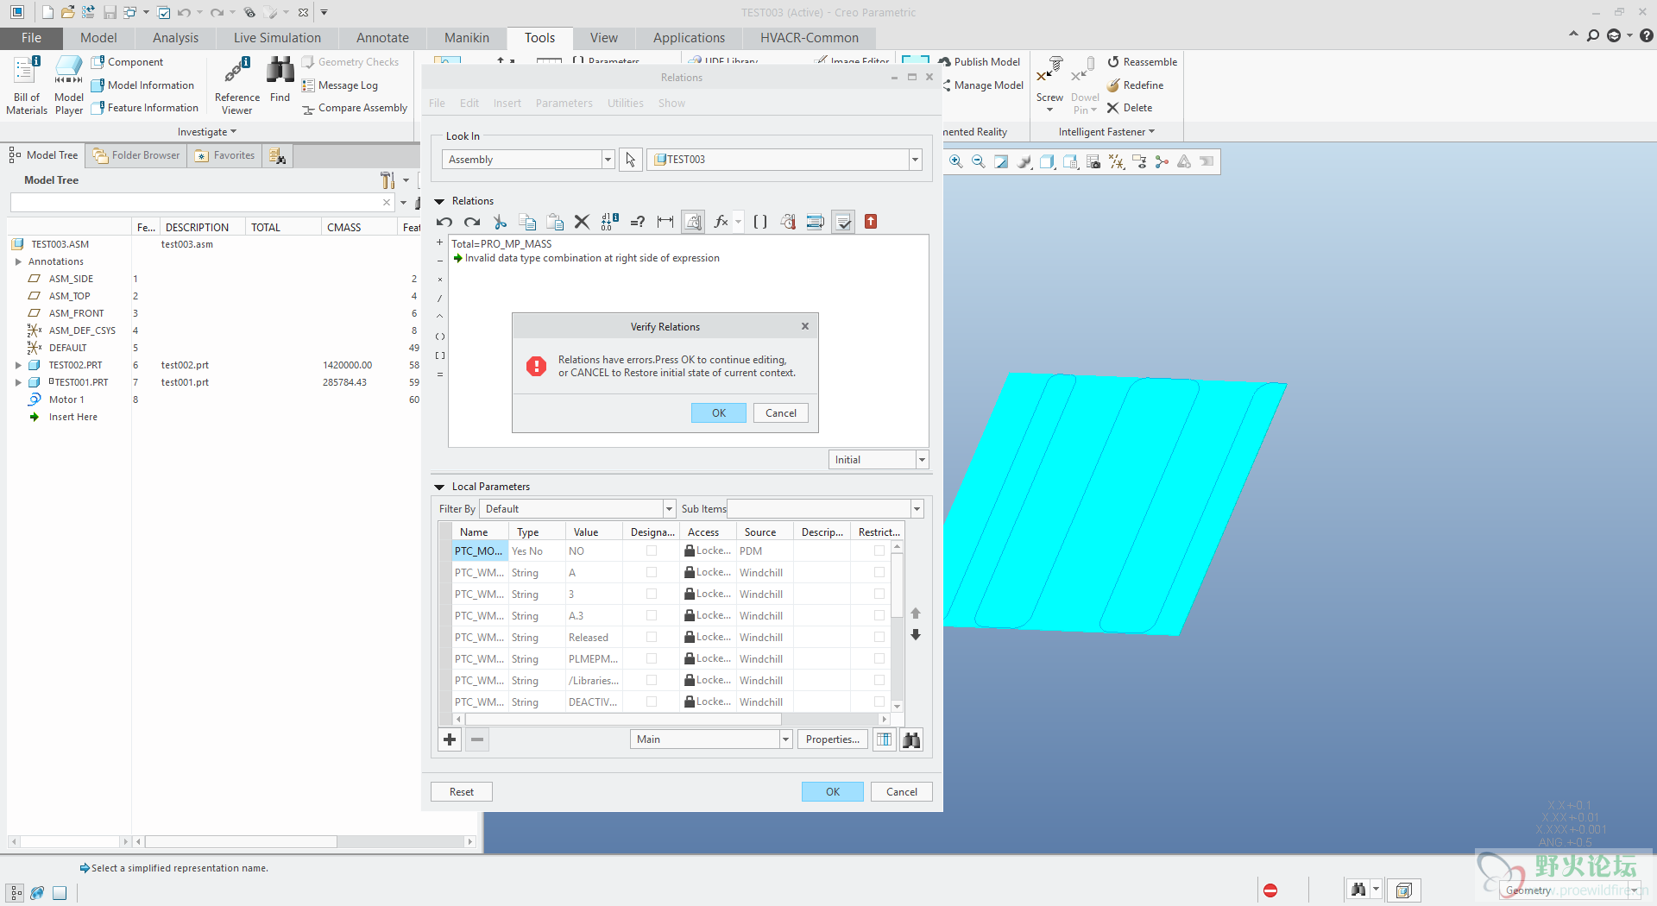Viewport: 1657px width, 906px height.
Task: Toggle Designate checkbox for PLMEPM row
Action: (x=652, y=658)
